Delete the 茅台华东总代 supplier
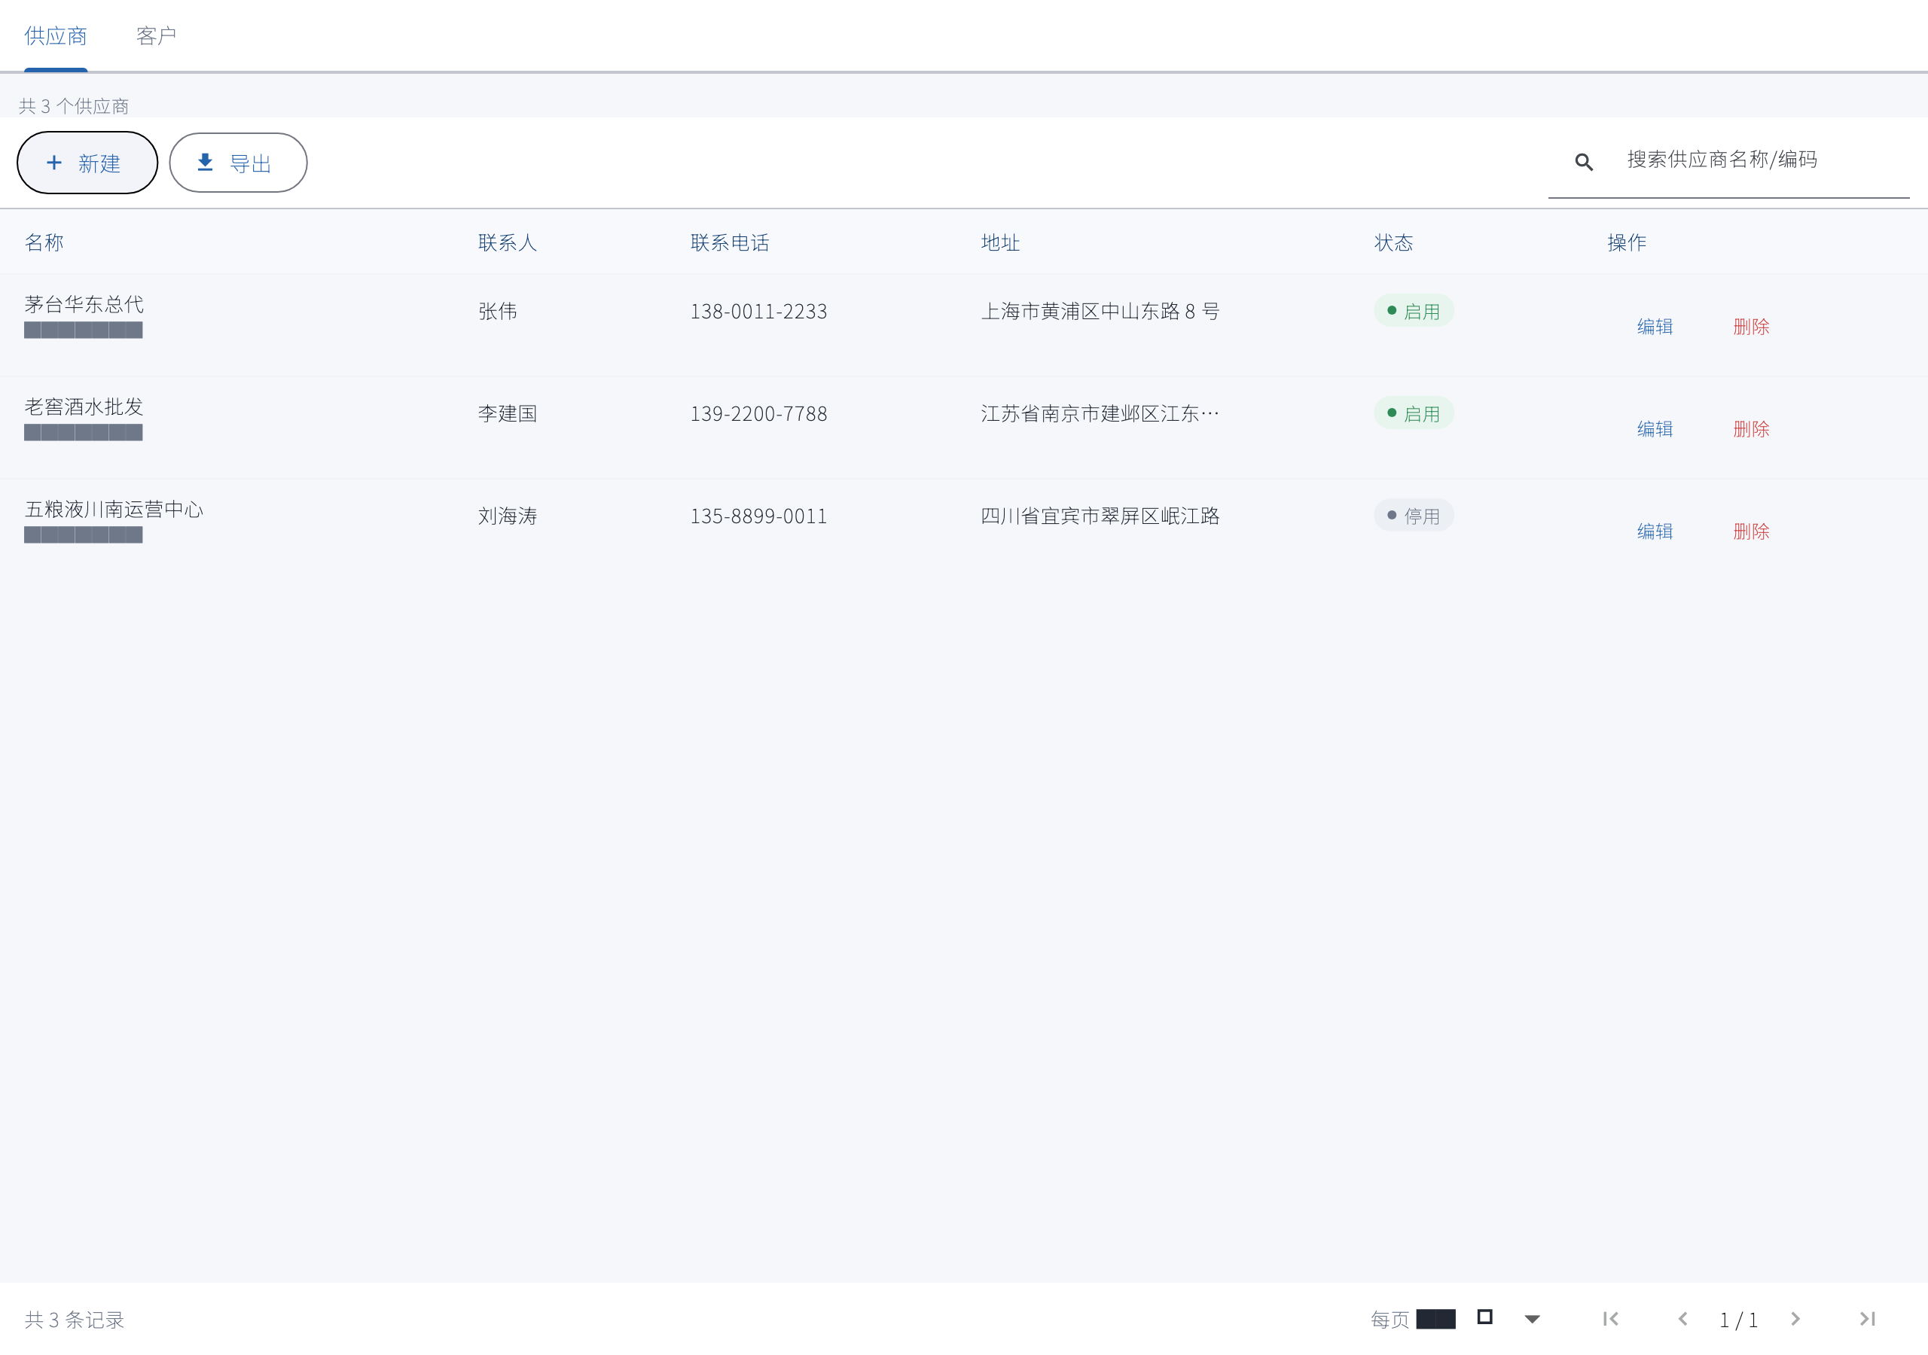 1751,327
